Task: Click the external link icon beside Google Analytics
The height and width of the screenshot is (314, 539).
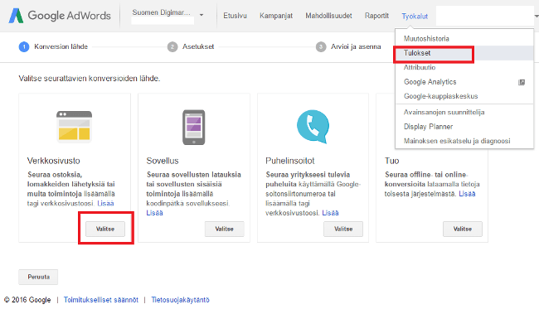Action: click(522, 82)
